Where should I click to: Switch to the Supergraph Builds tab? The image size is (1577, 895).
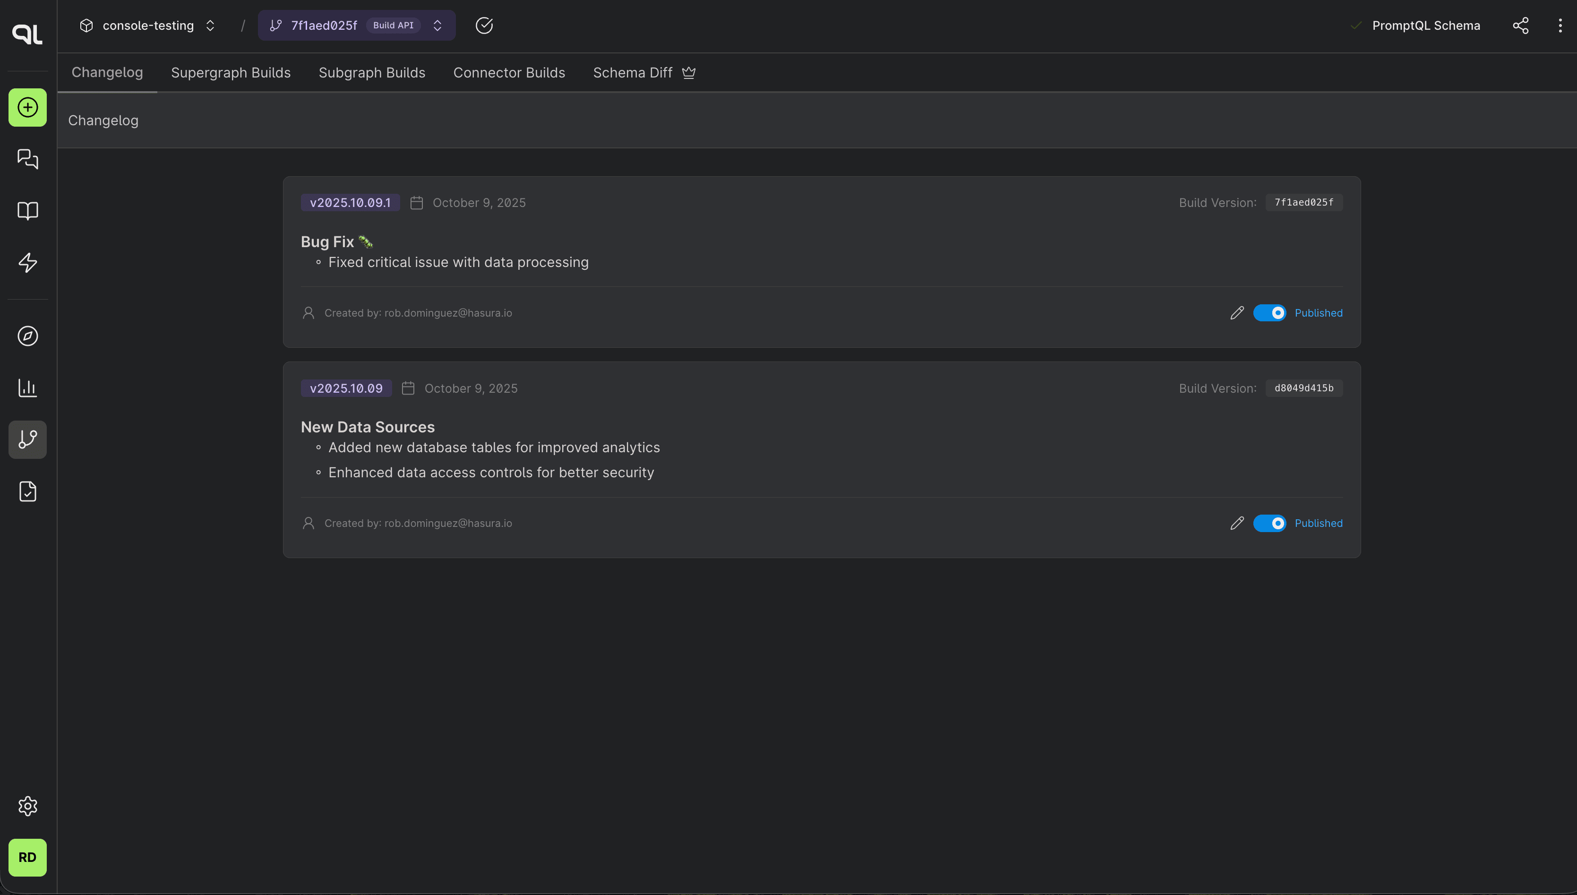tap(231, 72)
